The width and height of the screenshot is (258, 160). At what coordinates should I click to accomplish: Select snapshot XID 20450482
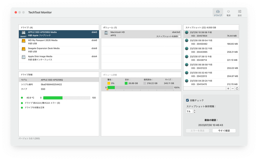(211, 42)
